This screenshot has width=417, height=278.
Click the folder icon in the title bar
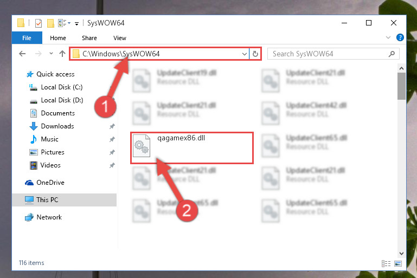pyautogui.click(x=21, y=23)
